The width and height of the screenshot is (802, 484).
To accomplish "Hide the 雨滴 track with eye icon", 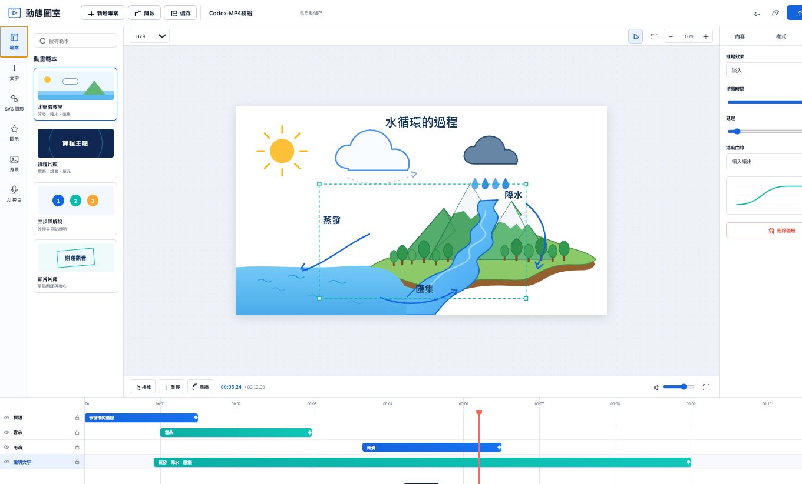I will 6,447.
